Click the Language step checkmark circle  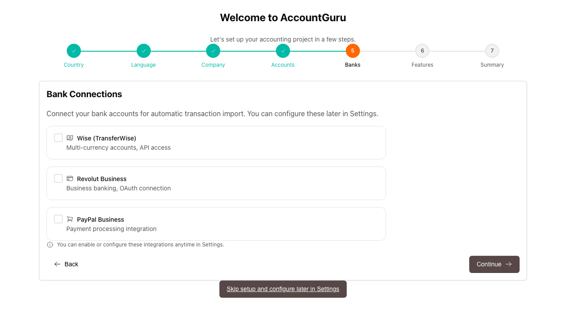144,51
